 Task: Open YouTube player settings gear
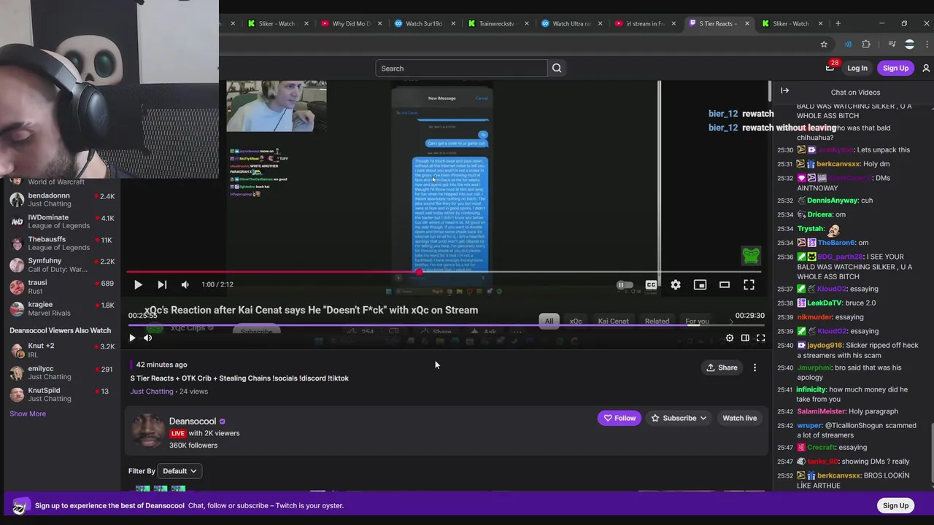[x=676, y=284]
